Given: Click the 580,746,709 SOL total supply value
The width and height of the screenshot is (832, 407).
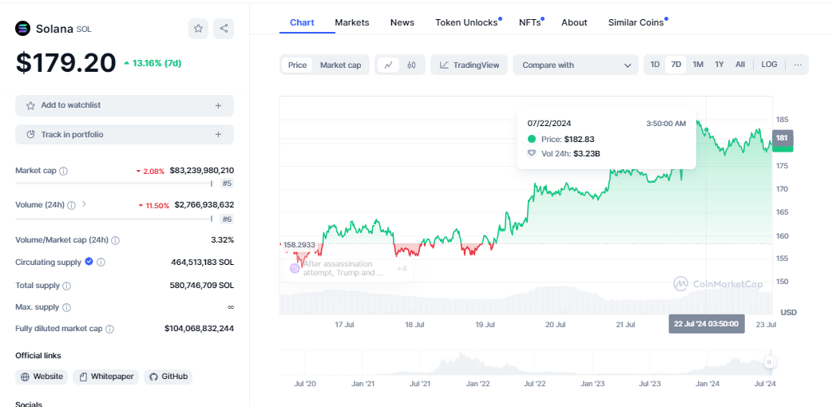Looking at the screenshot, I should (202, 286).
